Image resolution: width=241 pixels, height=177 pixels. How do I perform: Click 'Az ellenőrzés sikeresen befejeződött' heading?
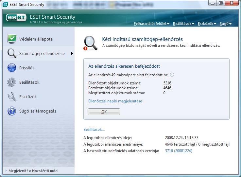[x=124, y=66]
